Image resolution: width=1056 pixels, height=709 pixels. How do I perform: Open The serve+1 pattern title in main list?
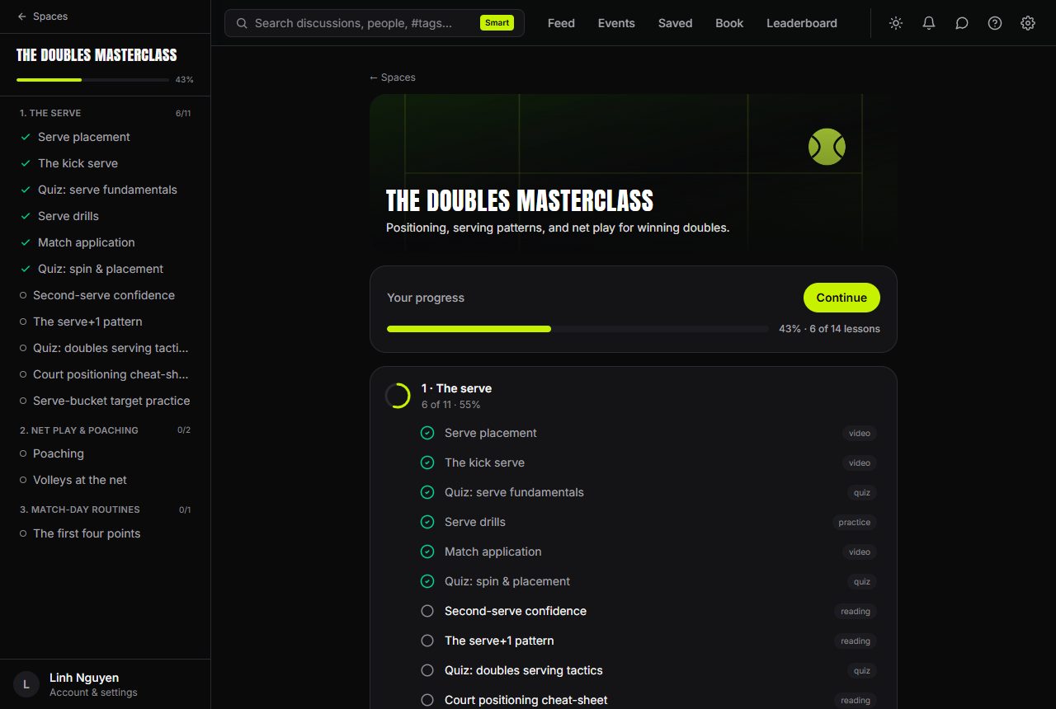(499, 641)
